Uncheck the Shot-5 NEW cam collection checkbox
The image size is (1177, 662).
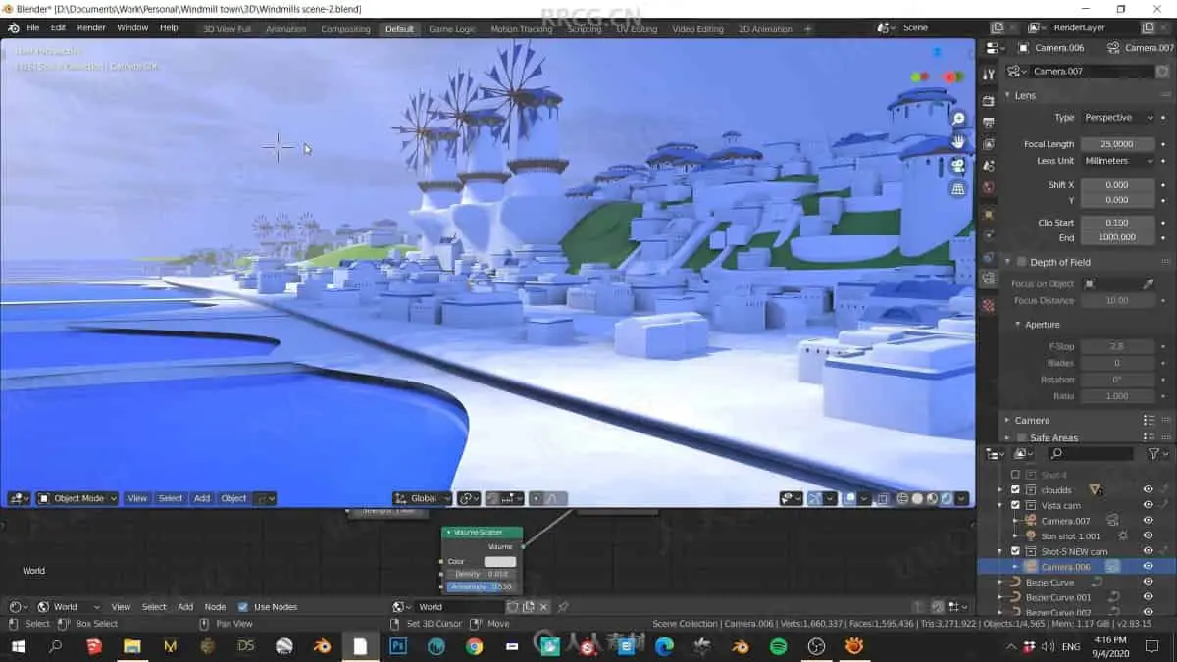tap(1016, 551)
